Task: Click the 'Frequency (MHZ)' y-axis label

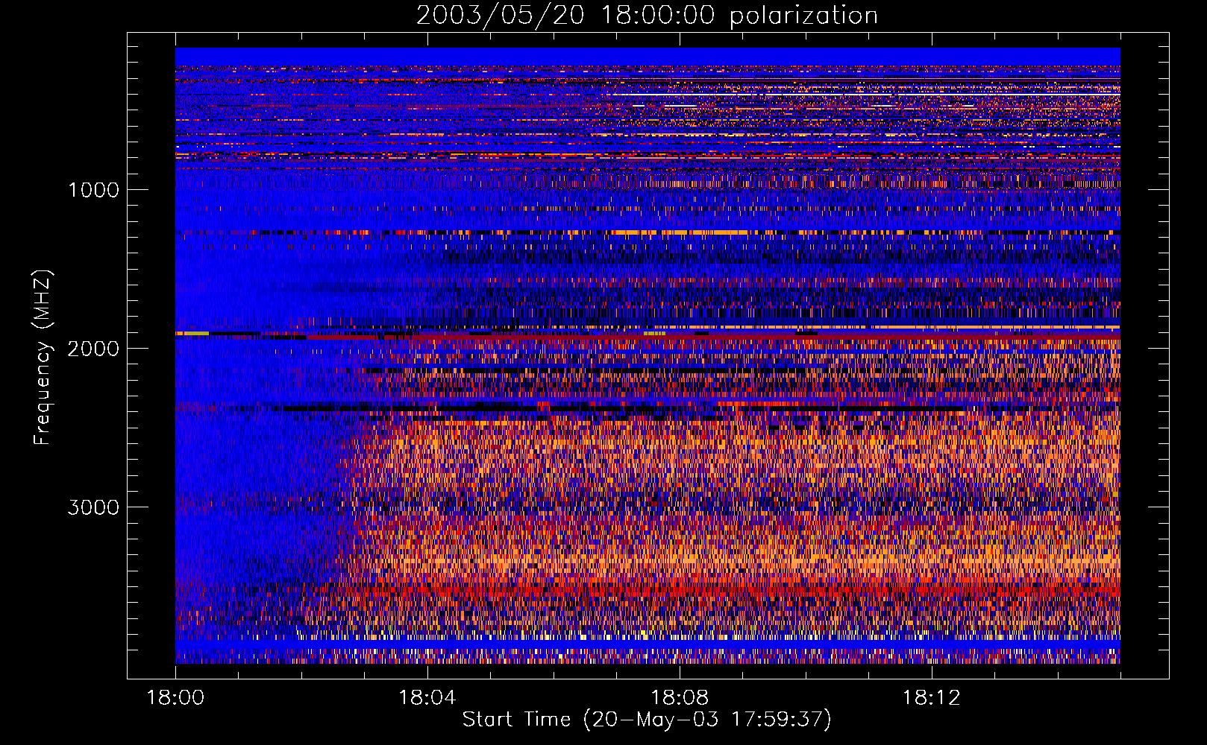Action: tap(43, 358)
